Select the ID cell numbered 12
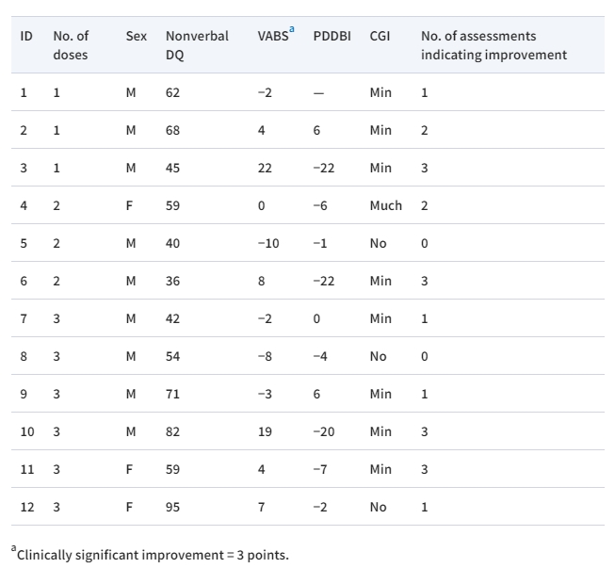This screenshot has height=568, width=615. (26, 507)
